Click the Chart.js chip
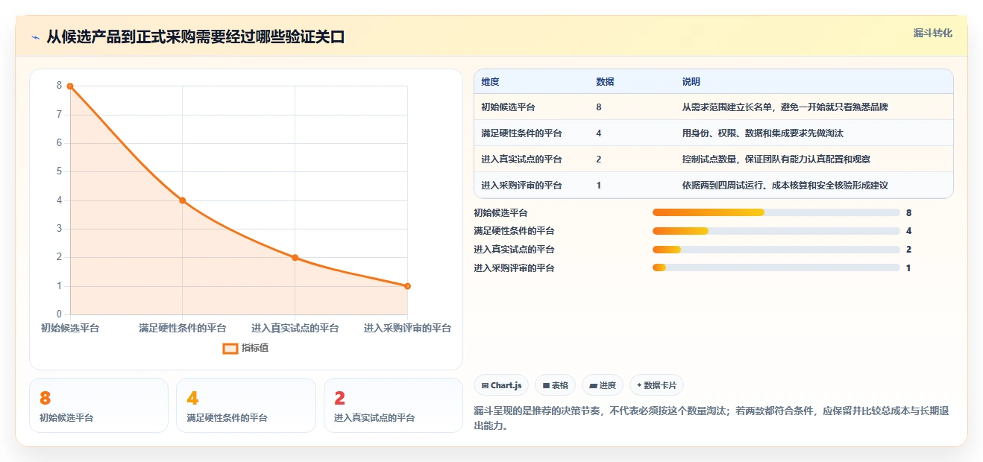The width and height of the screenshot is (983, 462). point(501,385)
